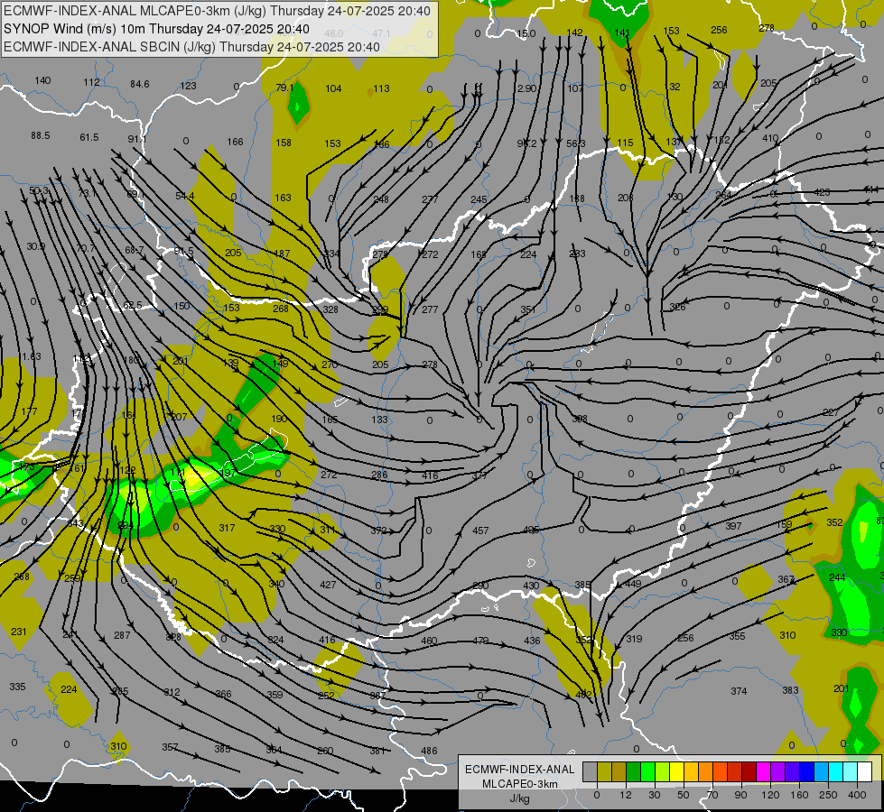Click the map value 62.5

click(x=133, y=306)
